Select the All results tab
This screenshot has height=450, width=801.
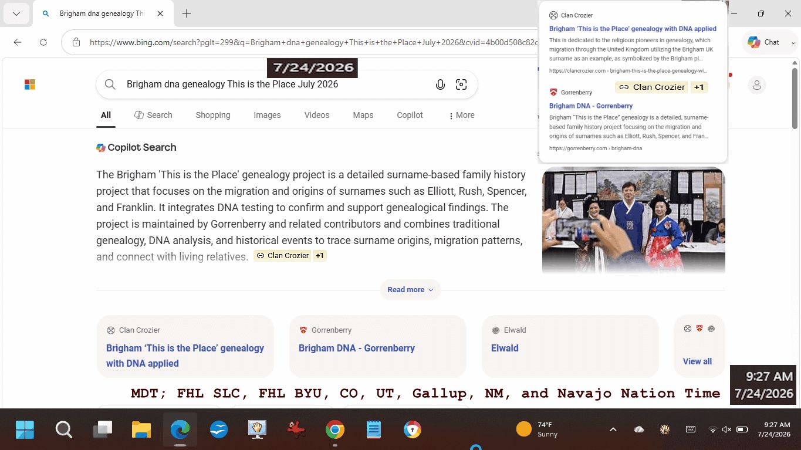(x=106, y=115)
